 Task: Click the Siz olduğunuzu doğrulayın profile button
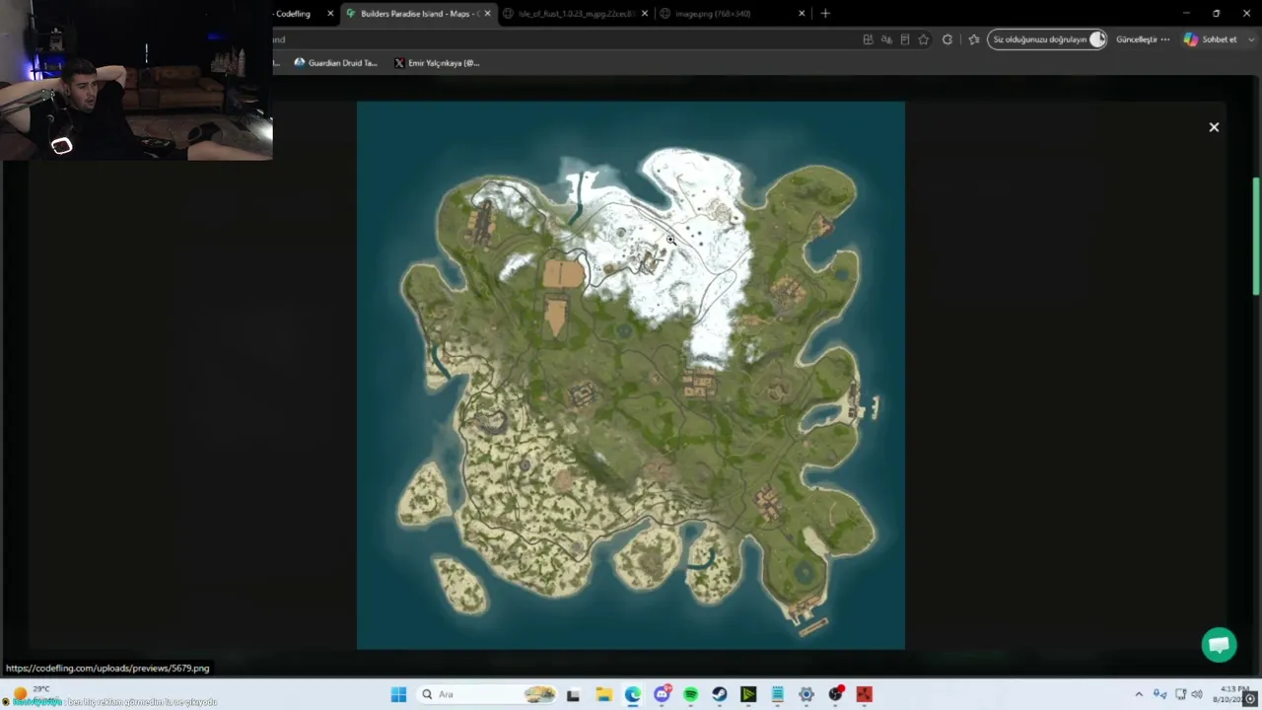click(1047, 39)
